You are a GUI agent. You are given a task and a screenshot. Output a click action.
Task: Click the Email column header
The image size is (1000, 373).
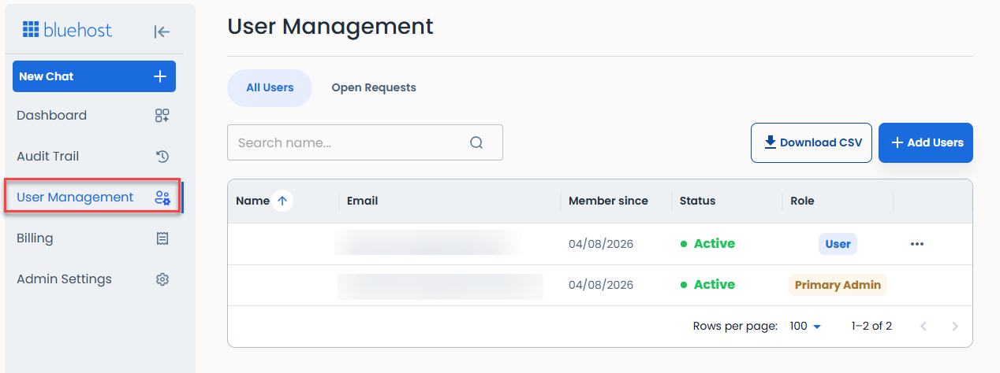[363, 201]
